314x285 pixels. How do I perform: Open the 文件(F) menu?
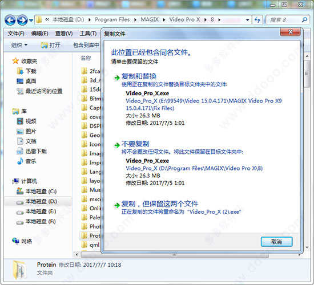click(16, 34)
